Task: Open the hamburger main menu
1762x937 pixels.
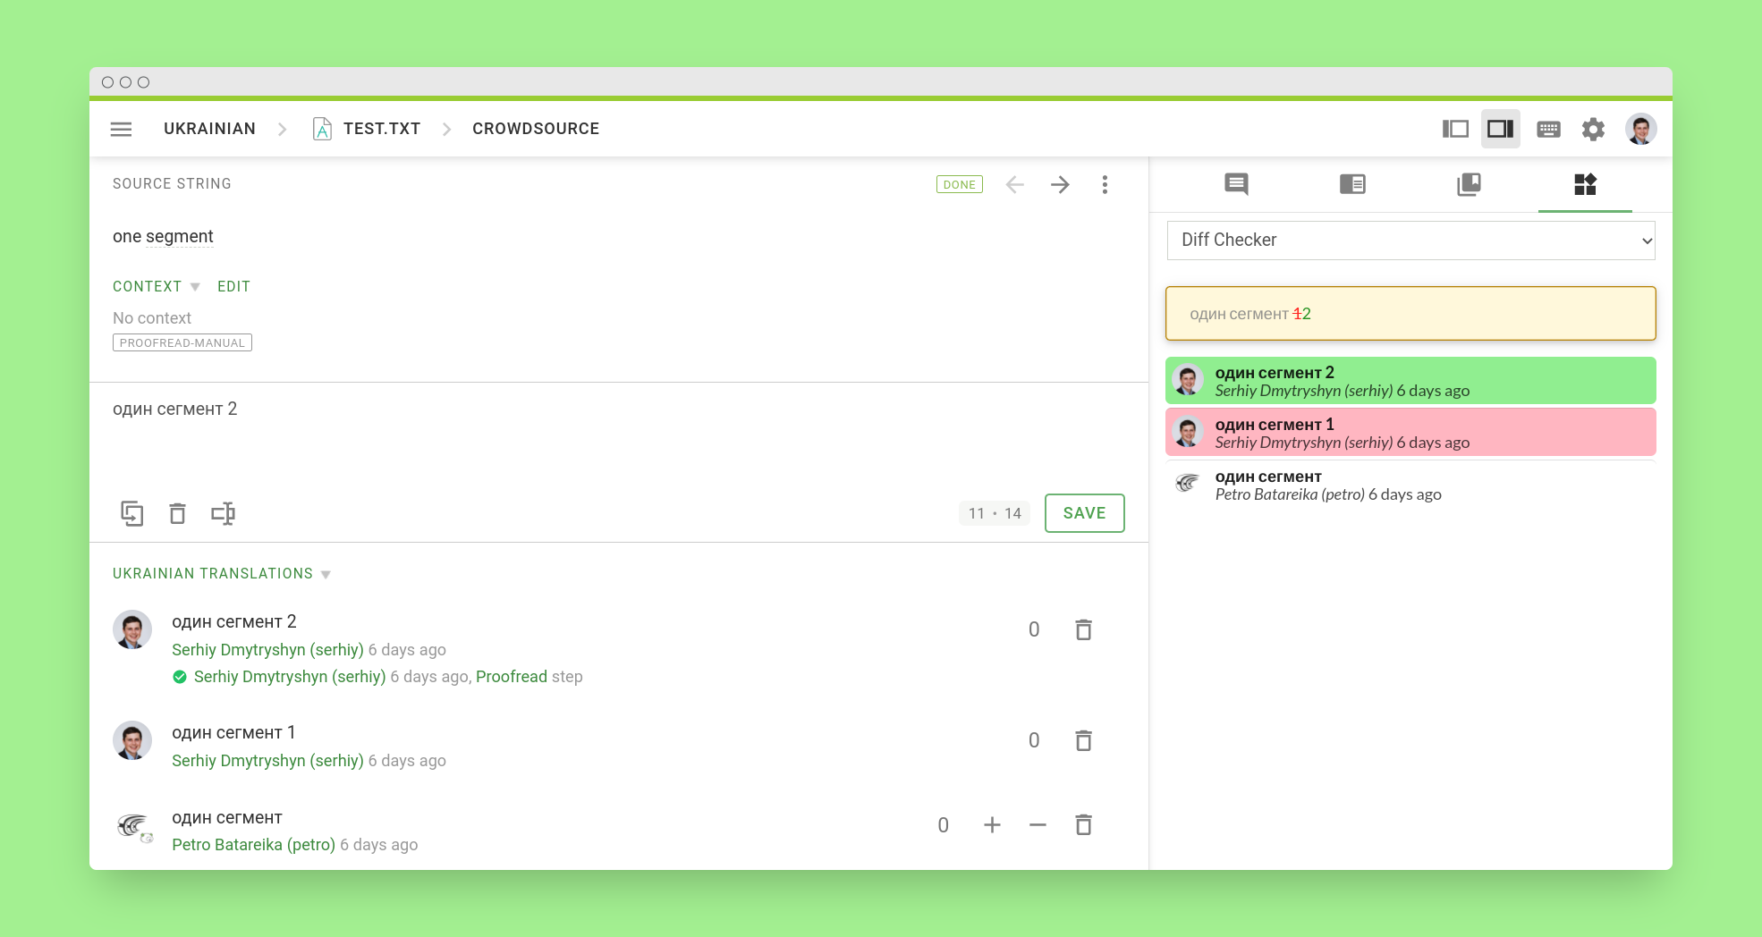Action: (x=121, y=129)
